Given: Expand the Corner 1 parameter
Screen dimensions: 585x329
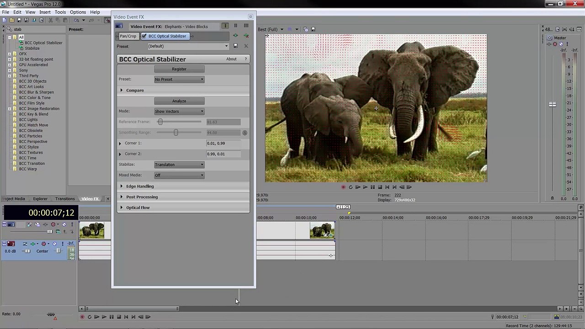Looking at the screenshot, I should [x=120, y=143].
